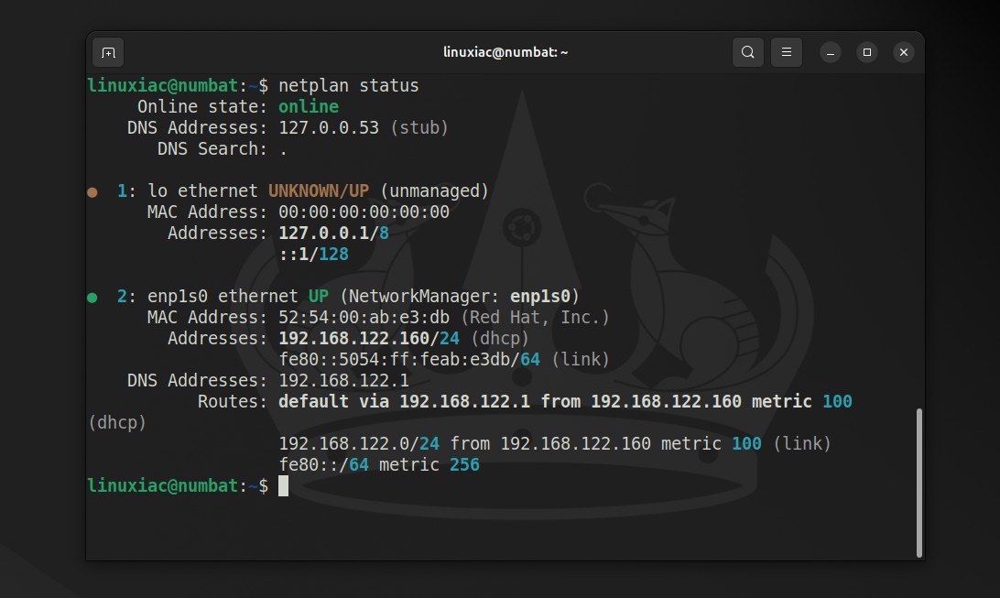
Task: Click the link-local address fe80::5054:ff:feab:e3db/64
Action: [408, 359]
